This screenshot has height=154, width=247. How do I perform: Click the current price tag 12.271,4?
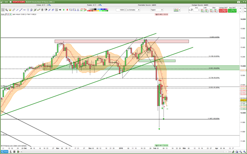[243, 100]
